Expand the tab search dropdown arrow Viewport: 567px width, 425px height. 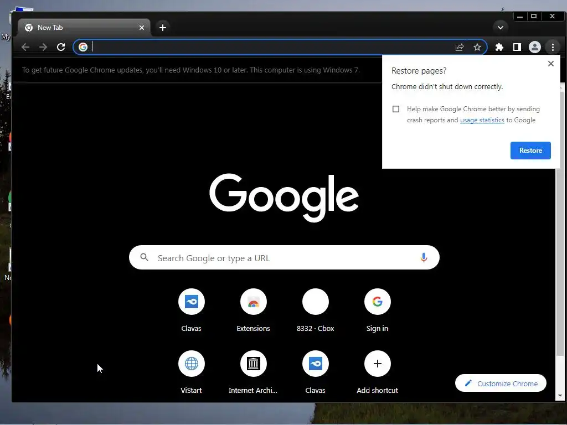(x=501, y=28)
